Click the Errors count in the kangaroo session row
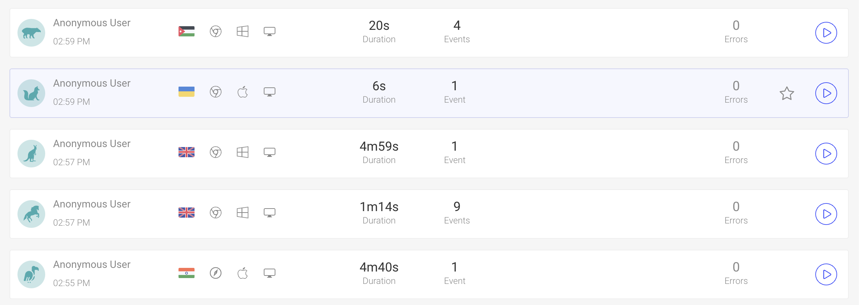The height and width of the screenshot is (305, 859). coord(736,146)
